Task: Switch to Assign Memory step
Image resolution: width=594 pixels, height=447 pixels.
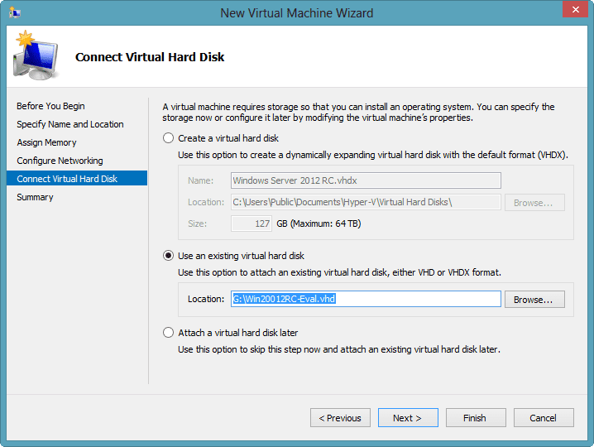Action: coord(46,142)
